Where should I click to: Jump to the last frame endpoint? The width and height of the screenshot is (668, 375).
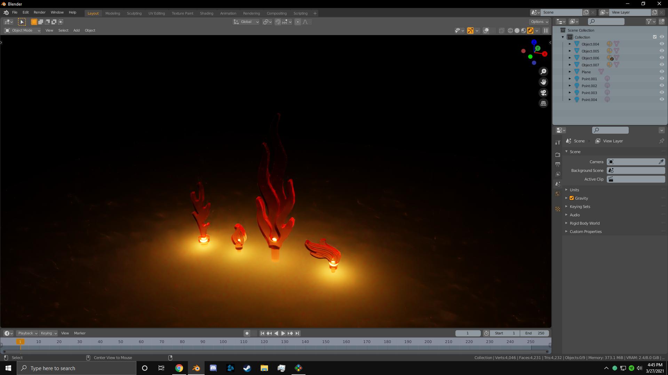coord(297,333)
